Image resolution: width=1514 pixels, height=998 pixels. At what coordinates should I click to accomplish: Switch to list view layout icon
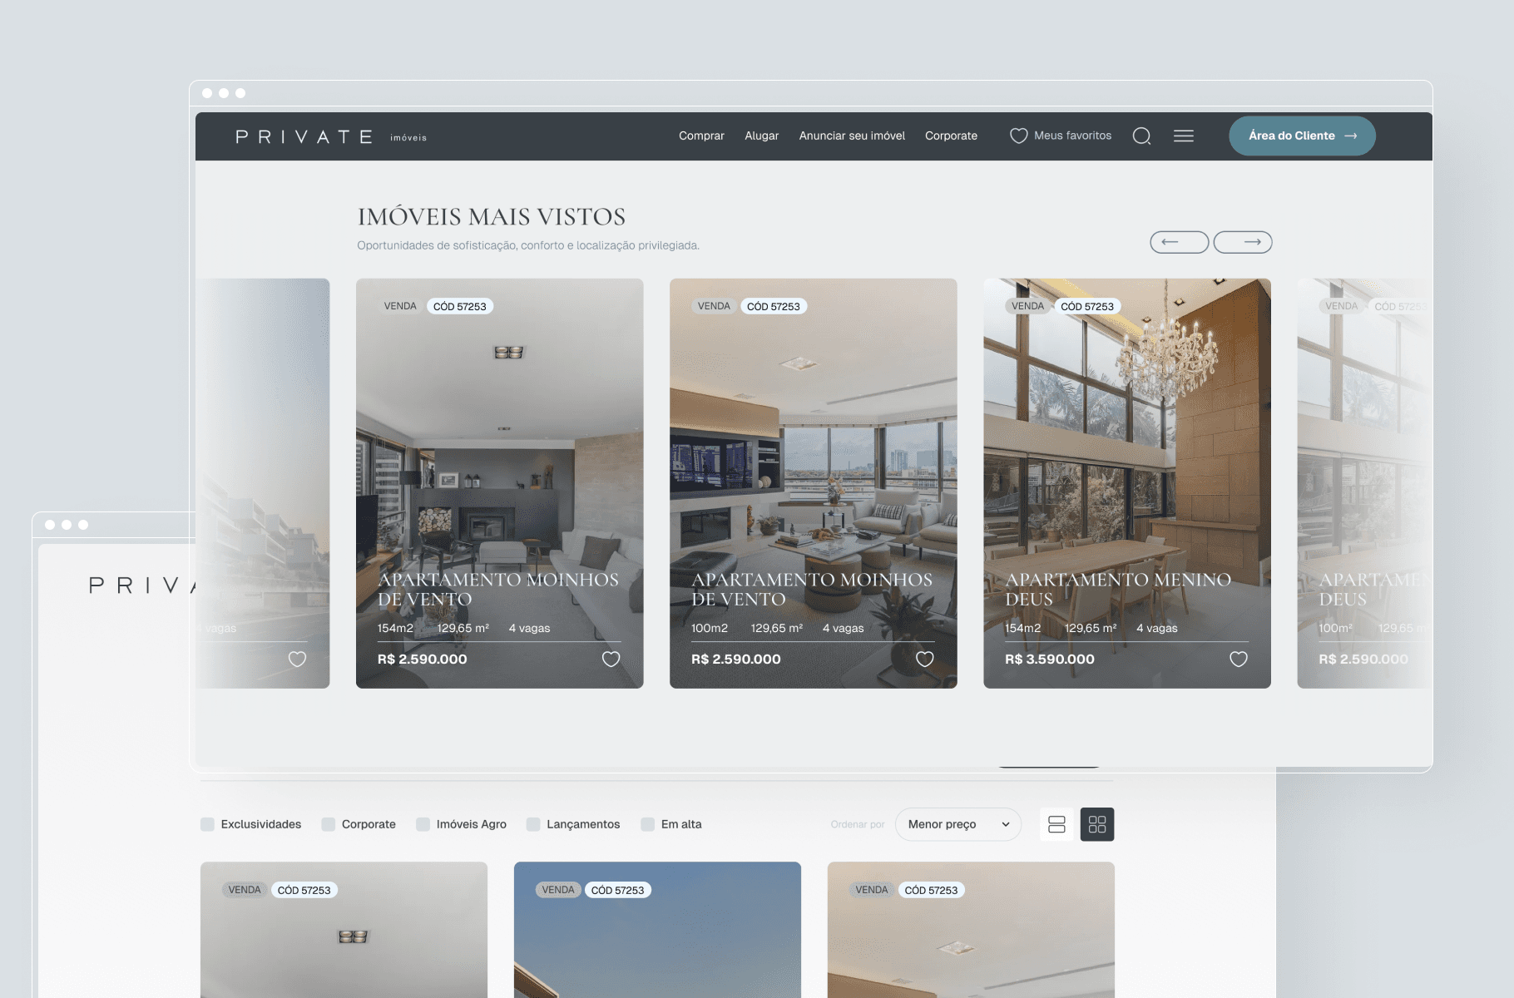tap(1056, 824)
